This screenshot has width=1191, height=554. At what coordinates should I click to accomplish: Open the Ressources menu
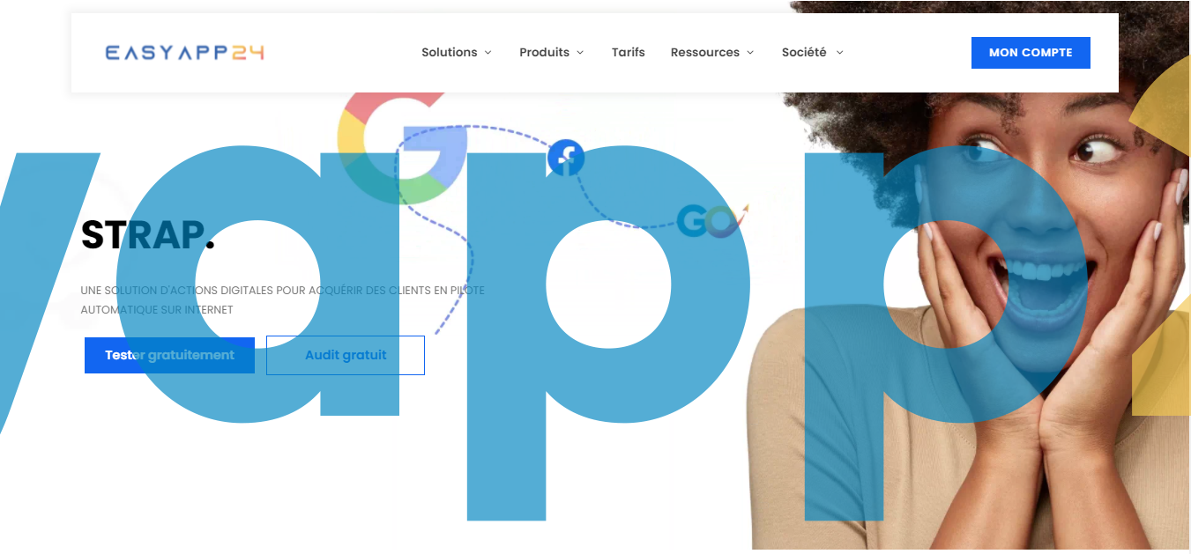coord(704,53)
